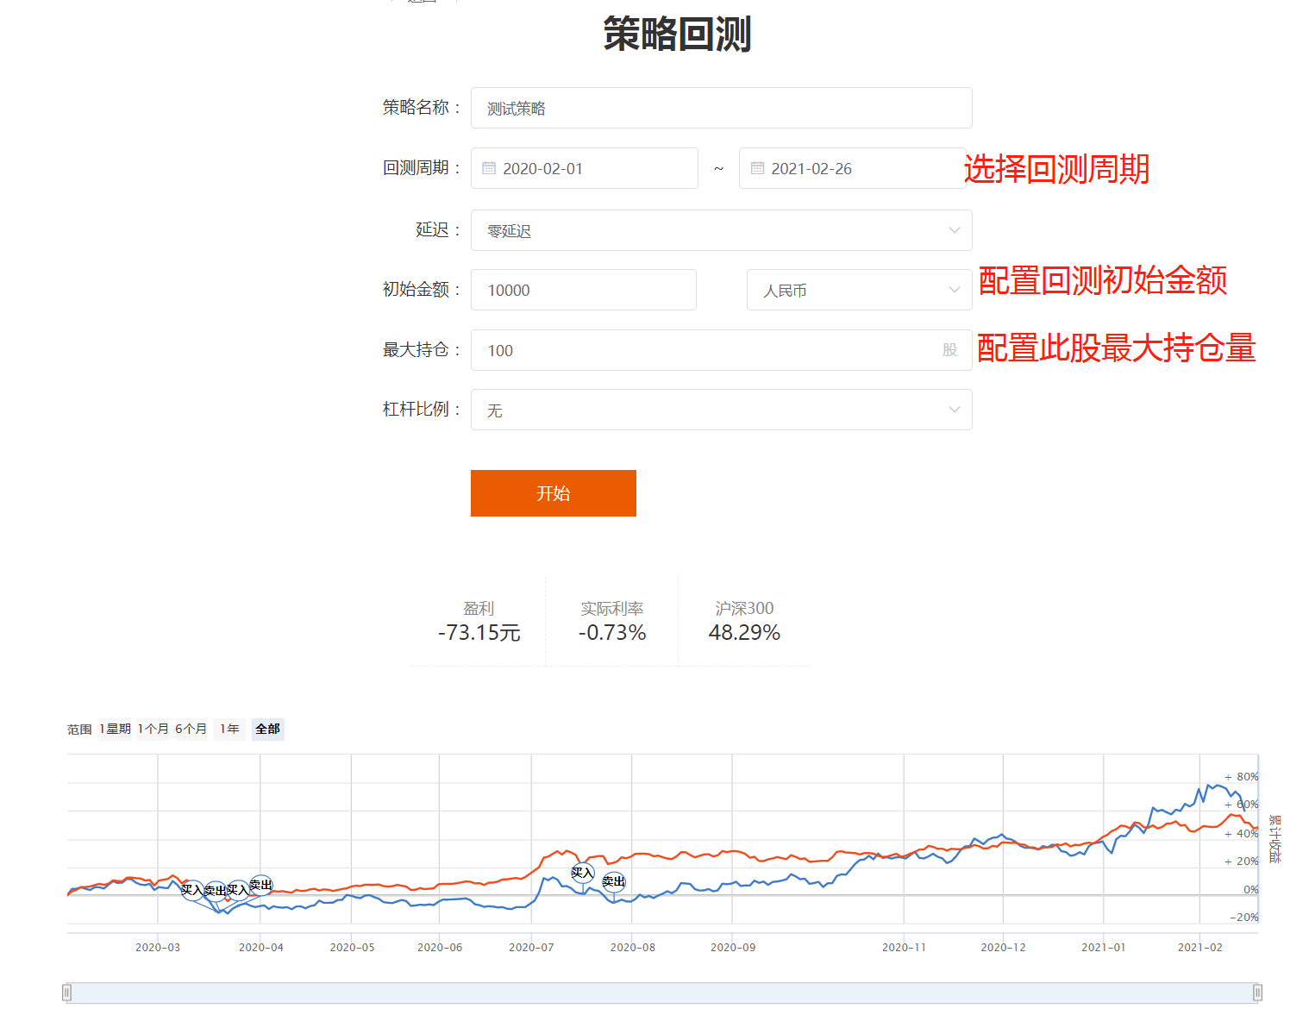Click the leftmost 买入 marker on chart
This screenshot has width=1309, height=1015.
[191, 890]
